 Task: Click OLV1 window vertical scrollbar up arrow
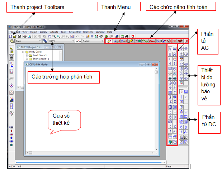[156, 69]
